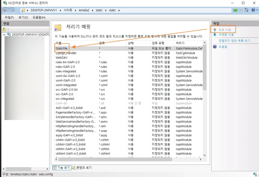Viewport: 259px width, 177px height.
Task: Click the help question mark in the address bar
Action: coord(253,10)
